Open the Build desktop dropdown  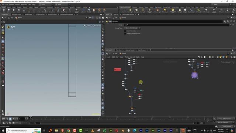[x=46, y=4]
